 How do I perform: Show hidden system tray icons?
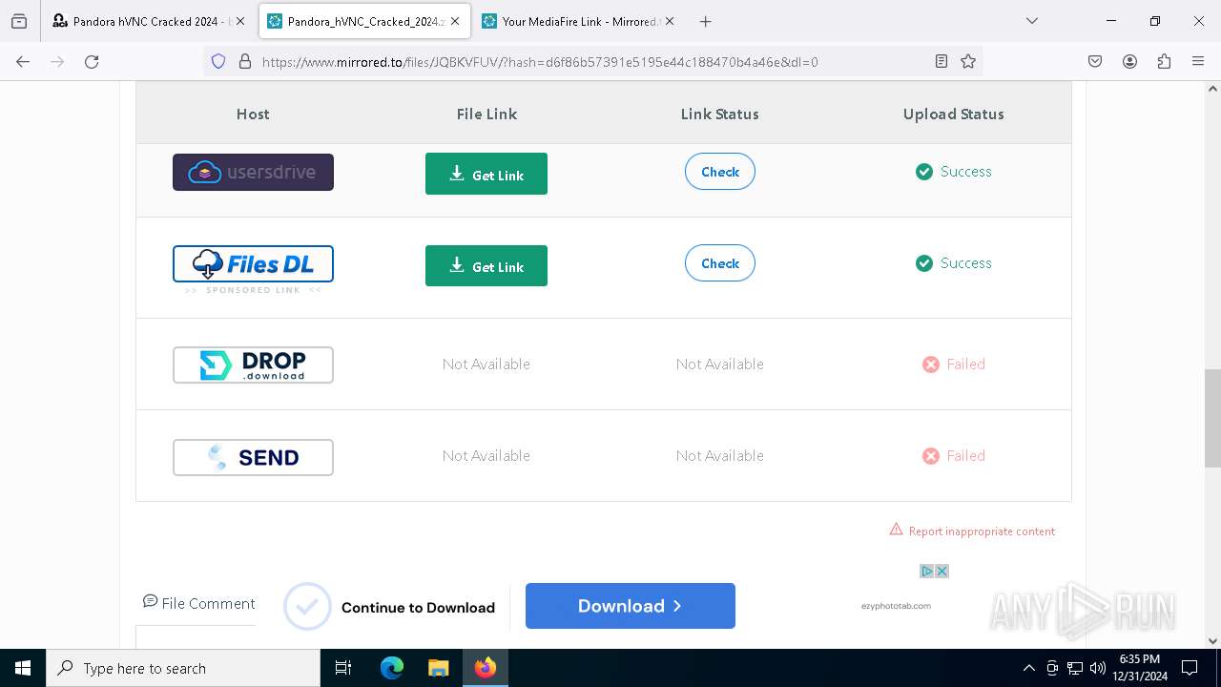[1028, 668]
